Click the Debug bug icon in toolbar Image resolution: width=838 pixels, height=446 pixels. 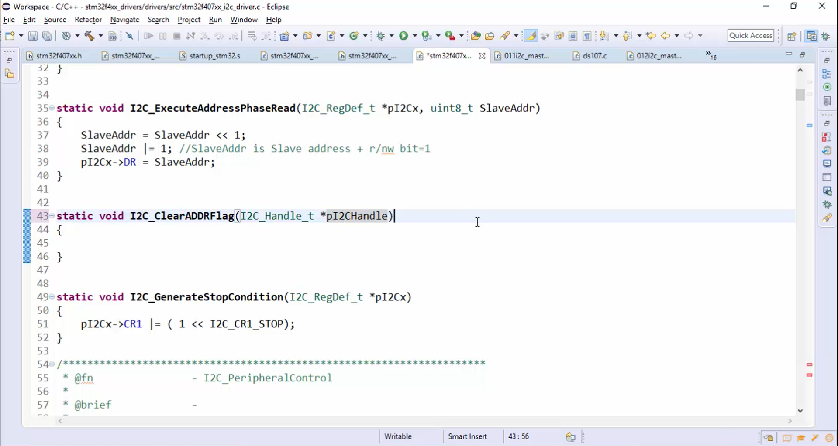pyautogui.click(x=381, y=36)
